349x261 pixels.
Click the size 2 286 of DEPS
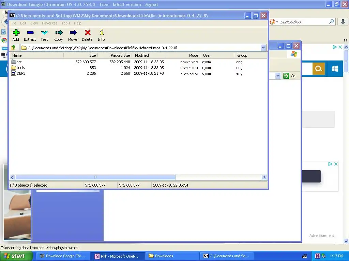click(91, 73)
